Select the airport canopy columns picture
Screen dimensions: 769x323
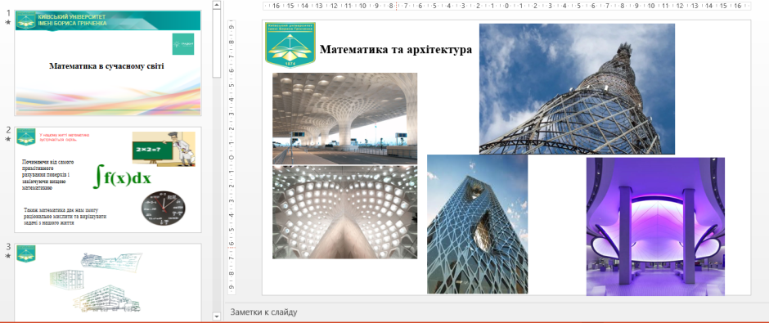tap(344, 118)
